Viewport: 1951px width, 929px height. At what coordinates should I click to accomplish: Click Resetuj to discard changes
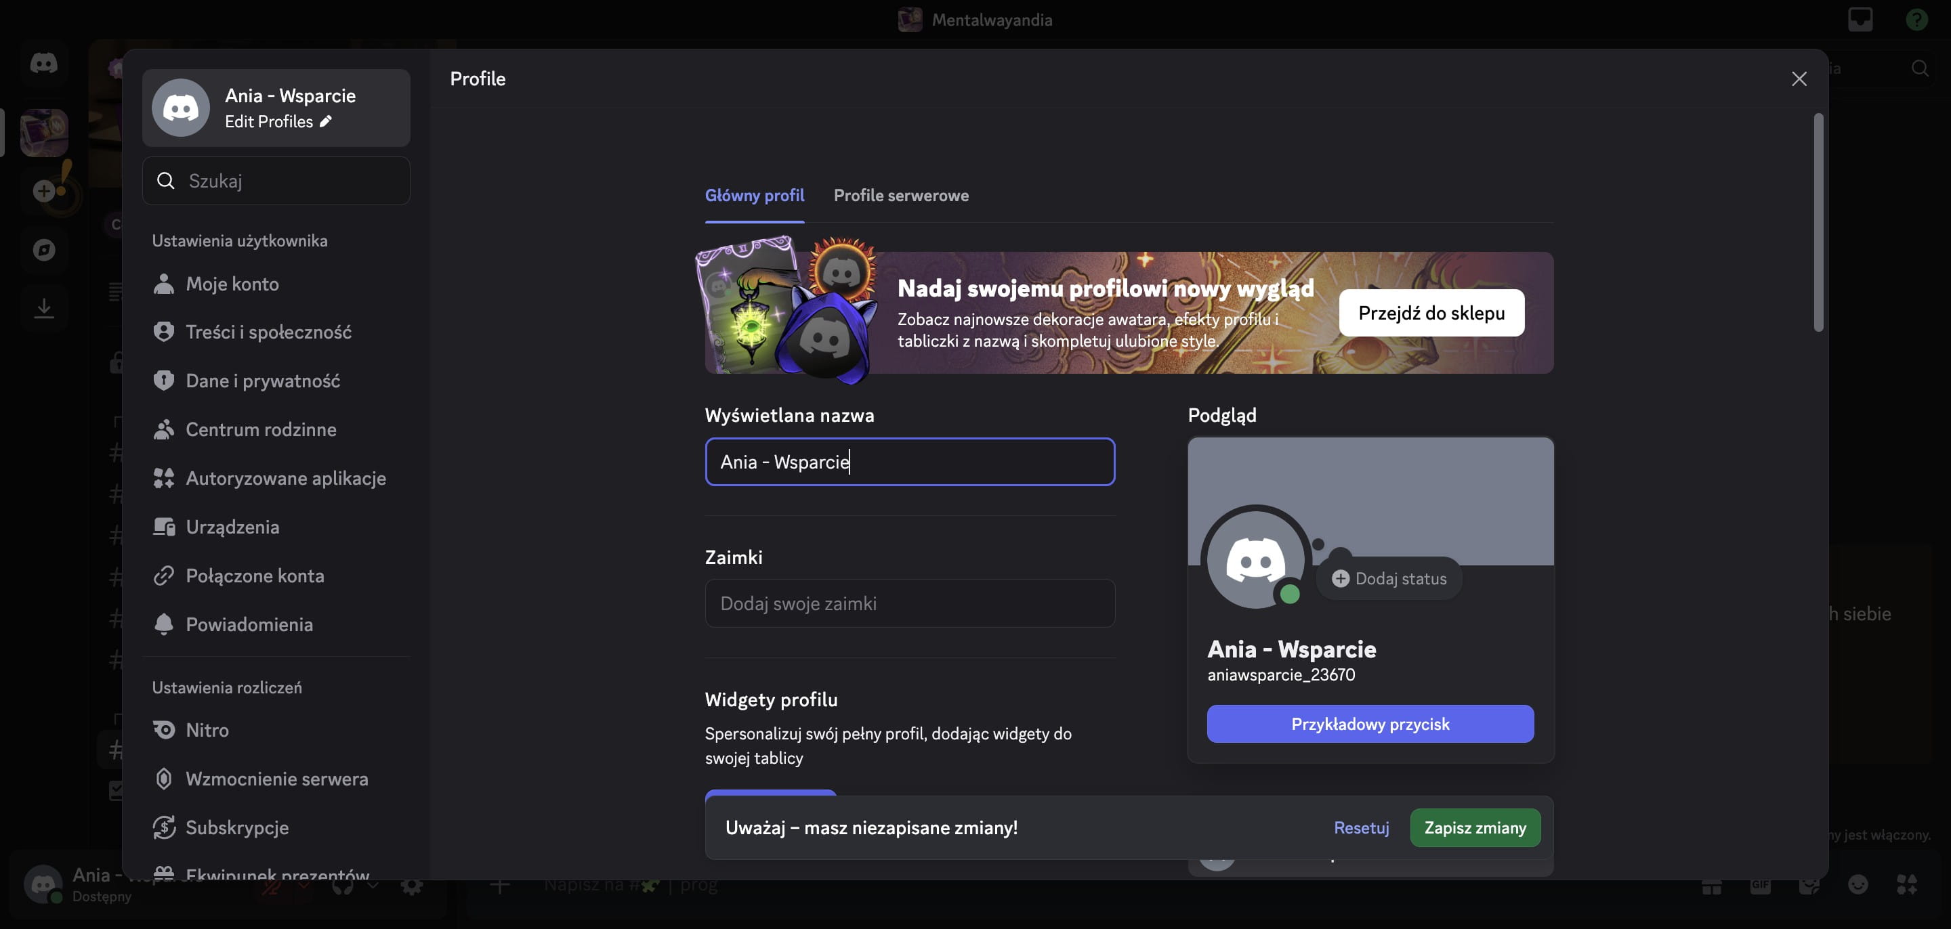tap(1361, 827)
